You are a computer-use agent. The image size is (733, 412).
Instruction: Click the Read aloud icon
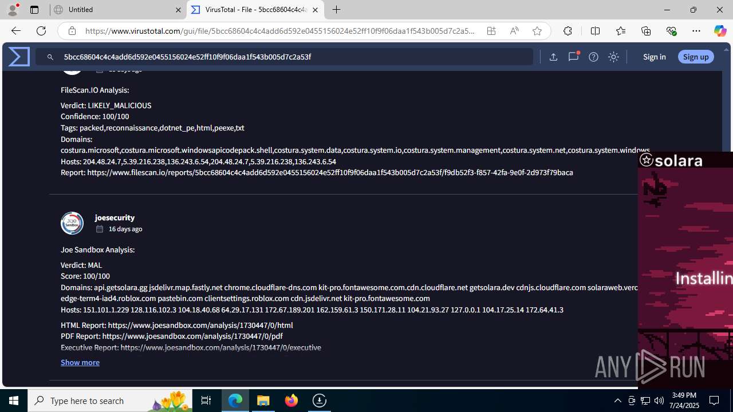514,31
